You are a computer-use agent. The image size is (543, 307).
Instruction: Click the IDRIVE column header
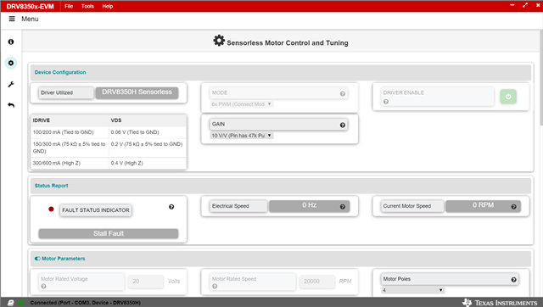point(70,120)
